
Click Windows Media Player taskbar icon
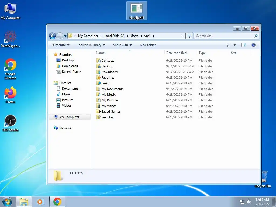tap(40, 202)
